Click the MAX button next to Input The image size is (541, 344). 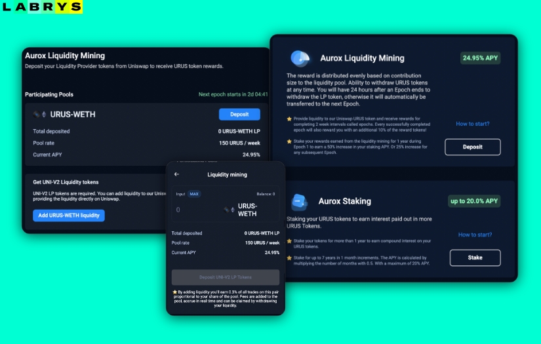point(194,194)
